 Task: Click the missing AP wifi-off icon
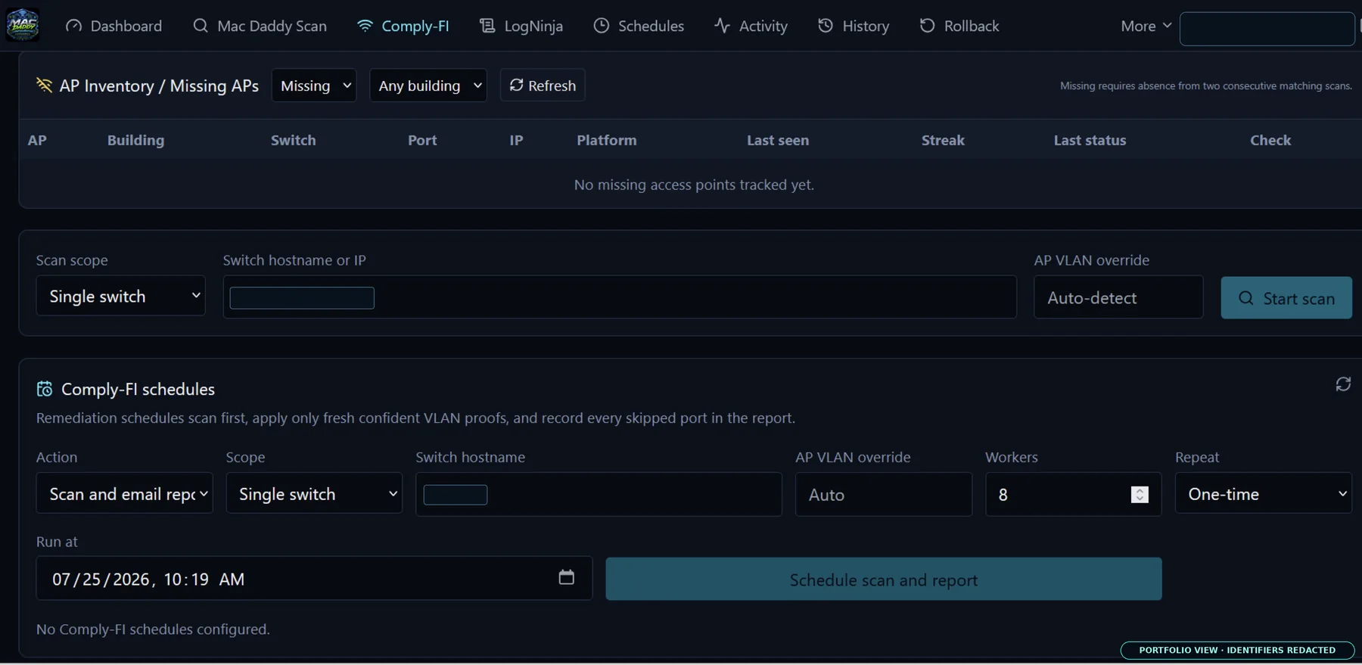click(x=44, y=85)
